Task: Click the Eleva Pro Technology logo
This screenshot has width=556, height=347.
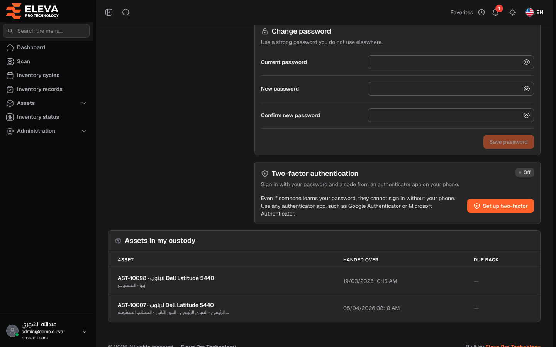Action: pos(32,11)
